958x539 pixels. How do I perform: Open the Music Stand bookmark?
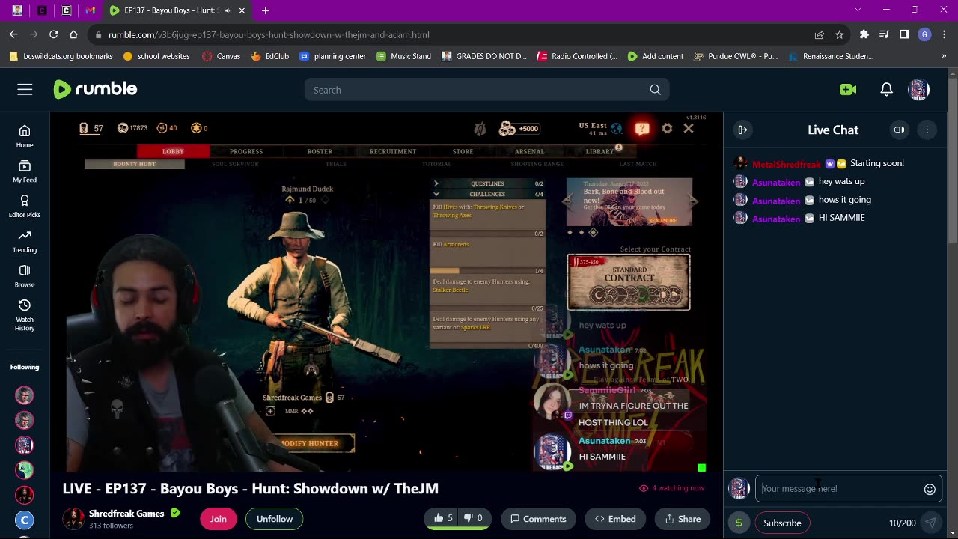point(404,56)
